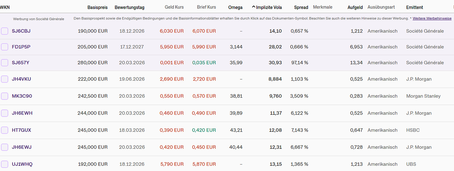Sort by the Bewertungstag column header
454x171 pixels.
click(129, 7)
